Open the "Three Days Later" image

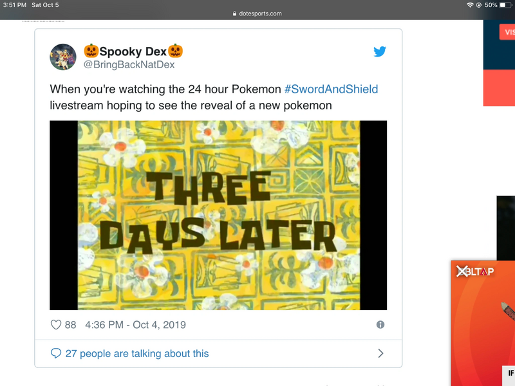click(218, 215)
